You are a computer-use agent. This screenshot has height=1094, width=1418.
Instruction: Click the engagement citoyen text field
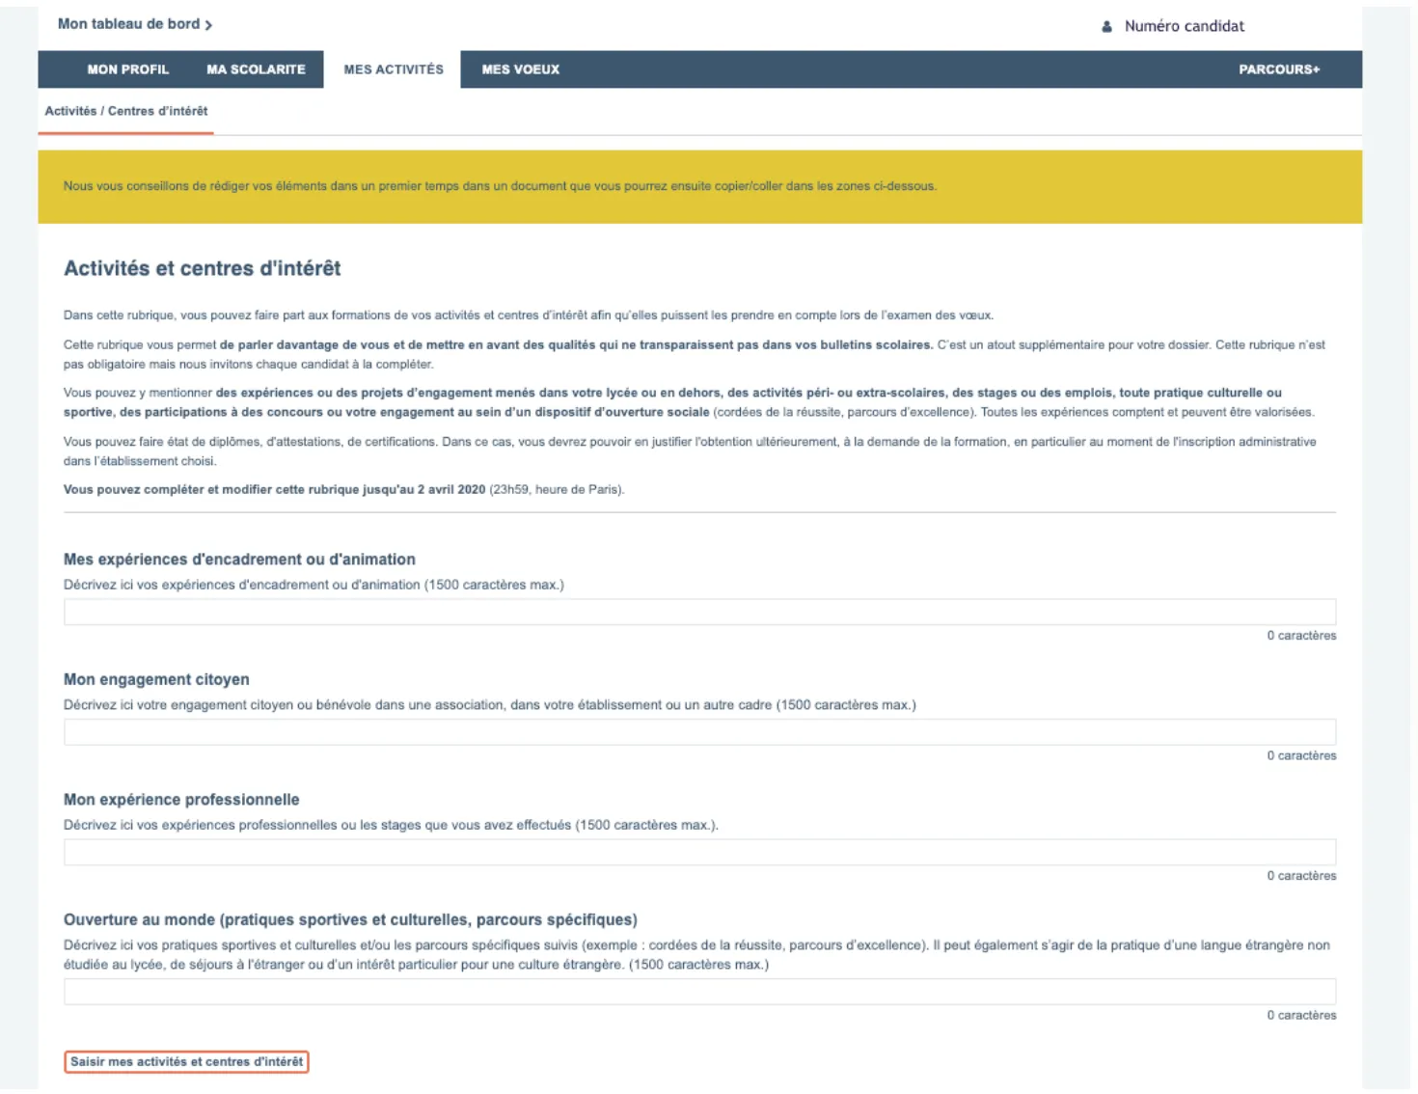(x=699, y=731)
